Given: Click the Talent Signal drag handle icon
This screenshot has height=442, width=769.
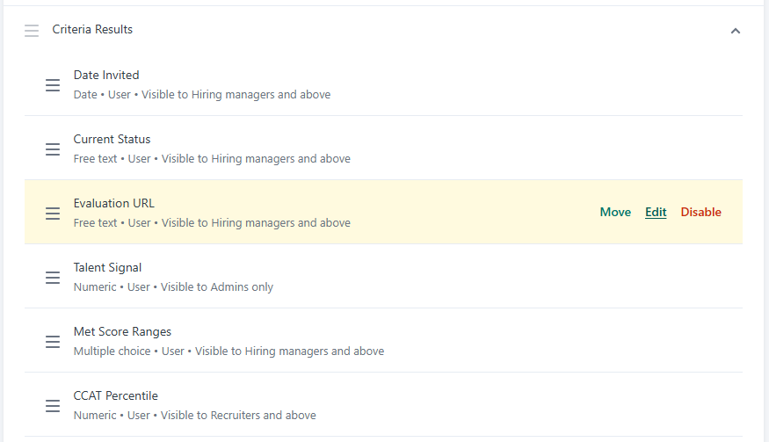Looking at the screenshot, I should coord(53,278).
